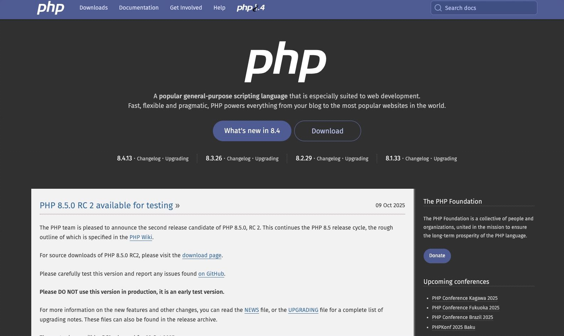Click the 'popular general-purpose scripting language' tagline
This screenshot has height=336, width=564.
coord(223,96)
